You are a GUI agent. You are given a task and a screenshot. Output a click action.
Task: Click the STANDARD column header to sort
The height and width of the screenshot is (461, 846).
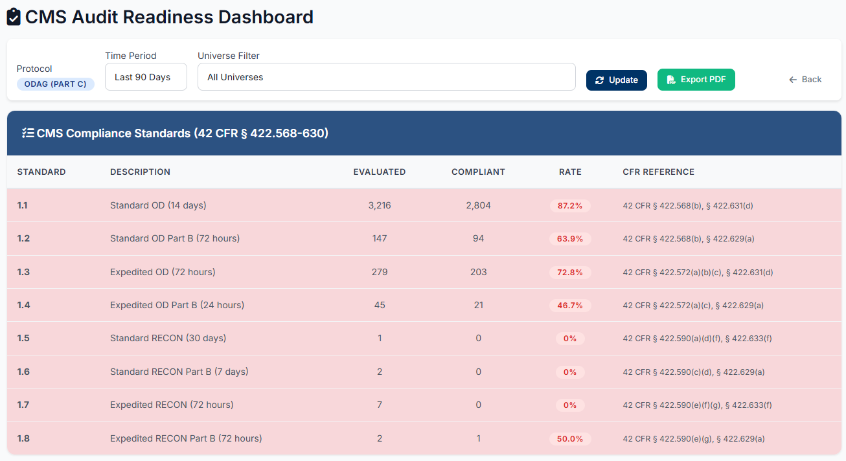click(x=41, y=172)
